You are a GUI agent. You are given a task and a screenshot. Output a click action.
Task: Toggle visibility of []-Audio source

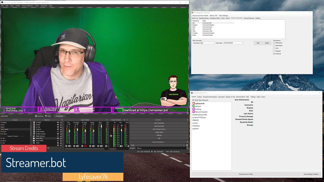[x=58, y=122]
